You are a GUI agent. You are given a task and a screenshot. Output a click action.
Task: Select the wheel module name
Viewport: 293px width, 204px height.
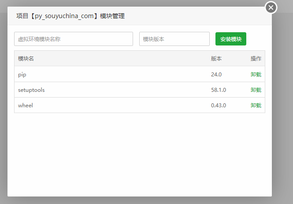(26, 105)
